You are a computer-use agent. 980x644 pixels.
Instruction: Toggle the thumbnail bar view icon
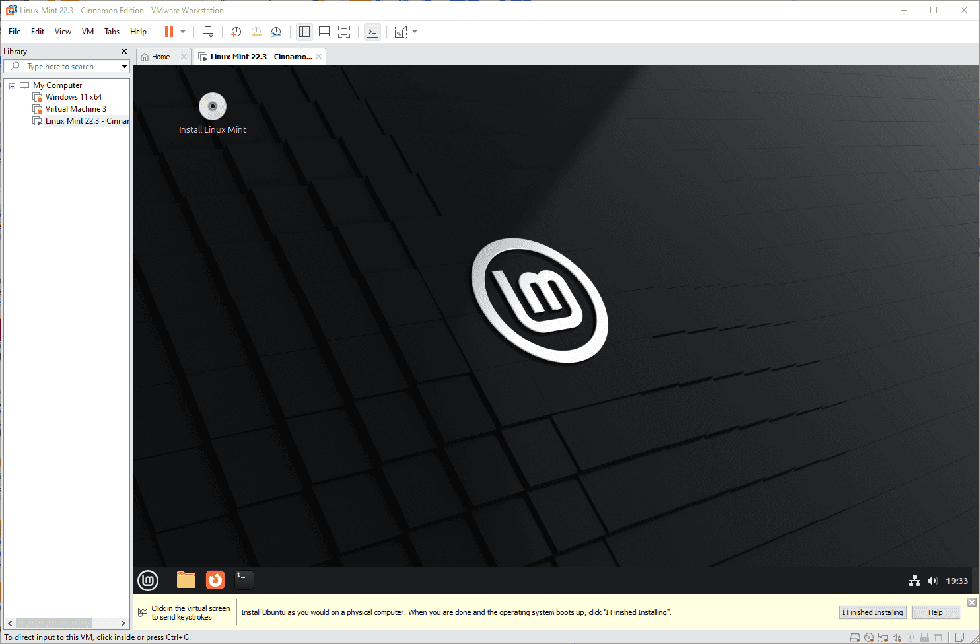324,32
